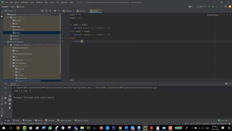Open the 'test' run configuration dropdown
Screen dimensions: 232x131
201,7
